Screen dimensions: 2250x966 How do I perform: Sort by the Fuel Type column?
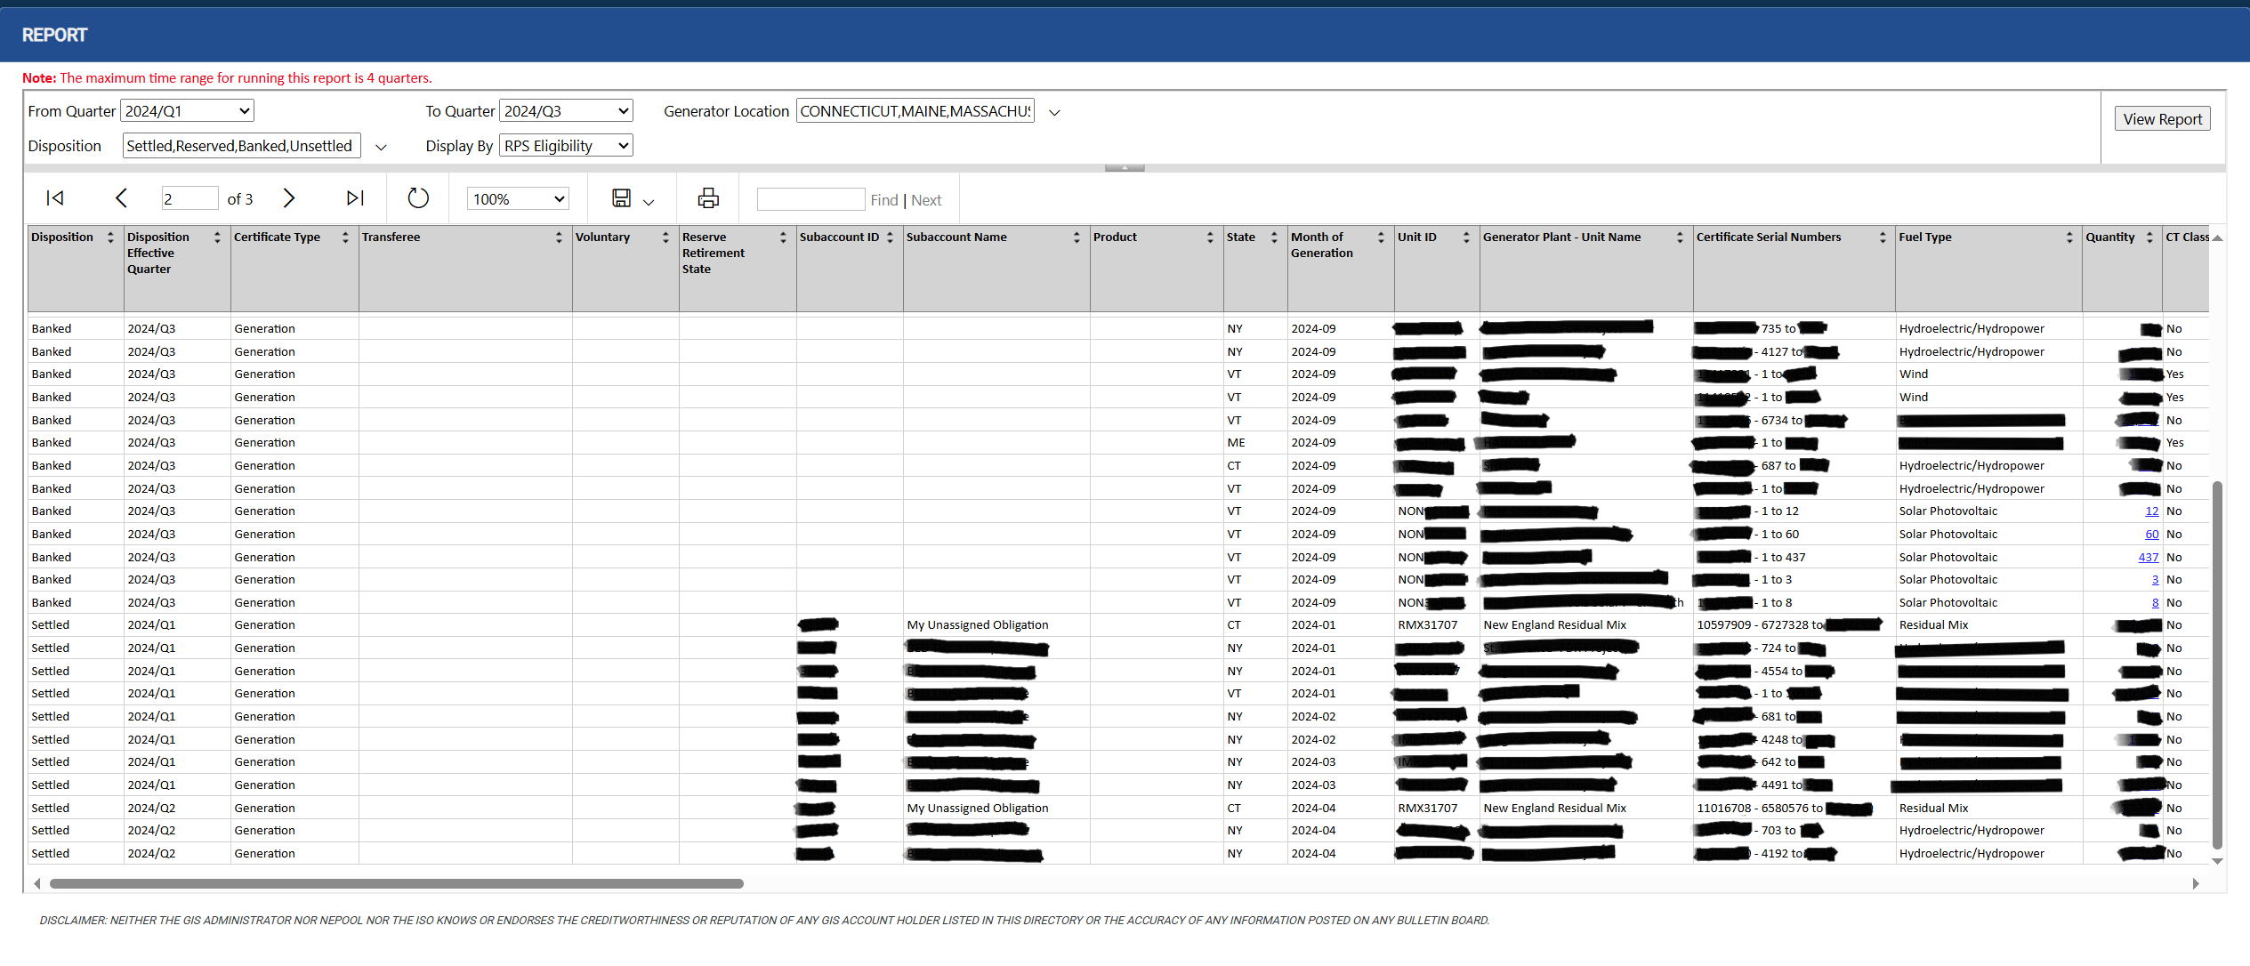coord(2069,237)
